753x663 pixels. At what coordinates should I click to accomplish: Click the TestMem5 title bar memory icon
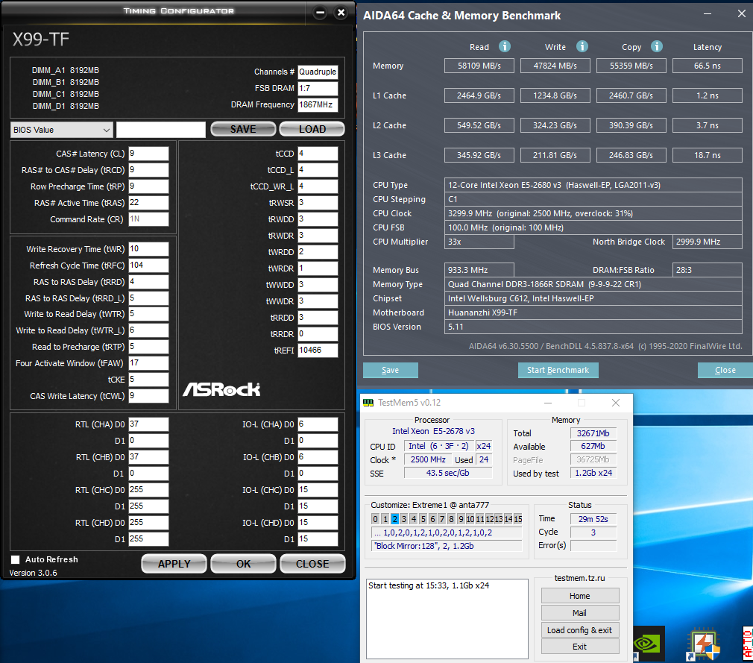pyautogui.click(x=368, y=403)
